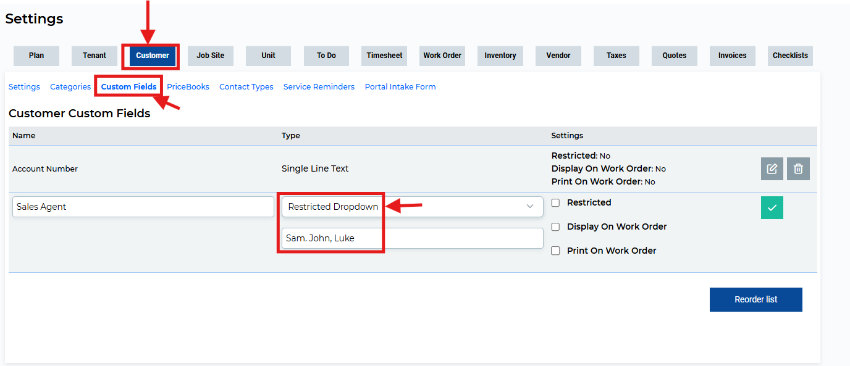Click the Account Number name cell
Screen dimensions: 850x366
pos(45,168)
